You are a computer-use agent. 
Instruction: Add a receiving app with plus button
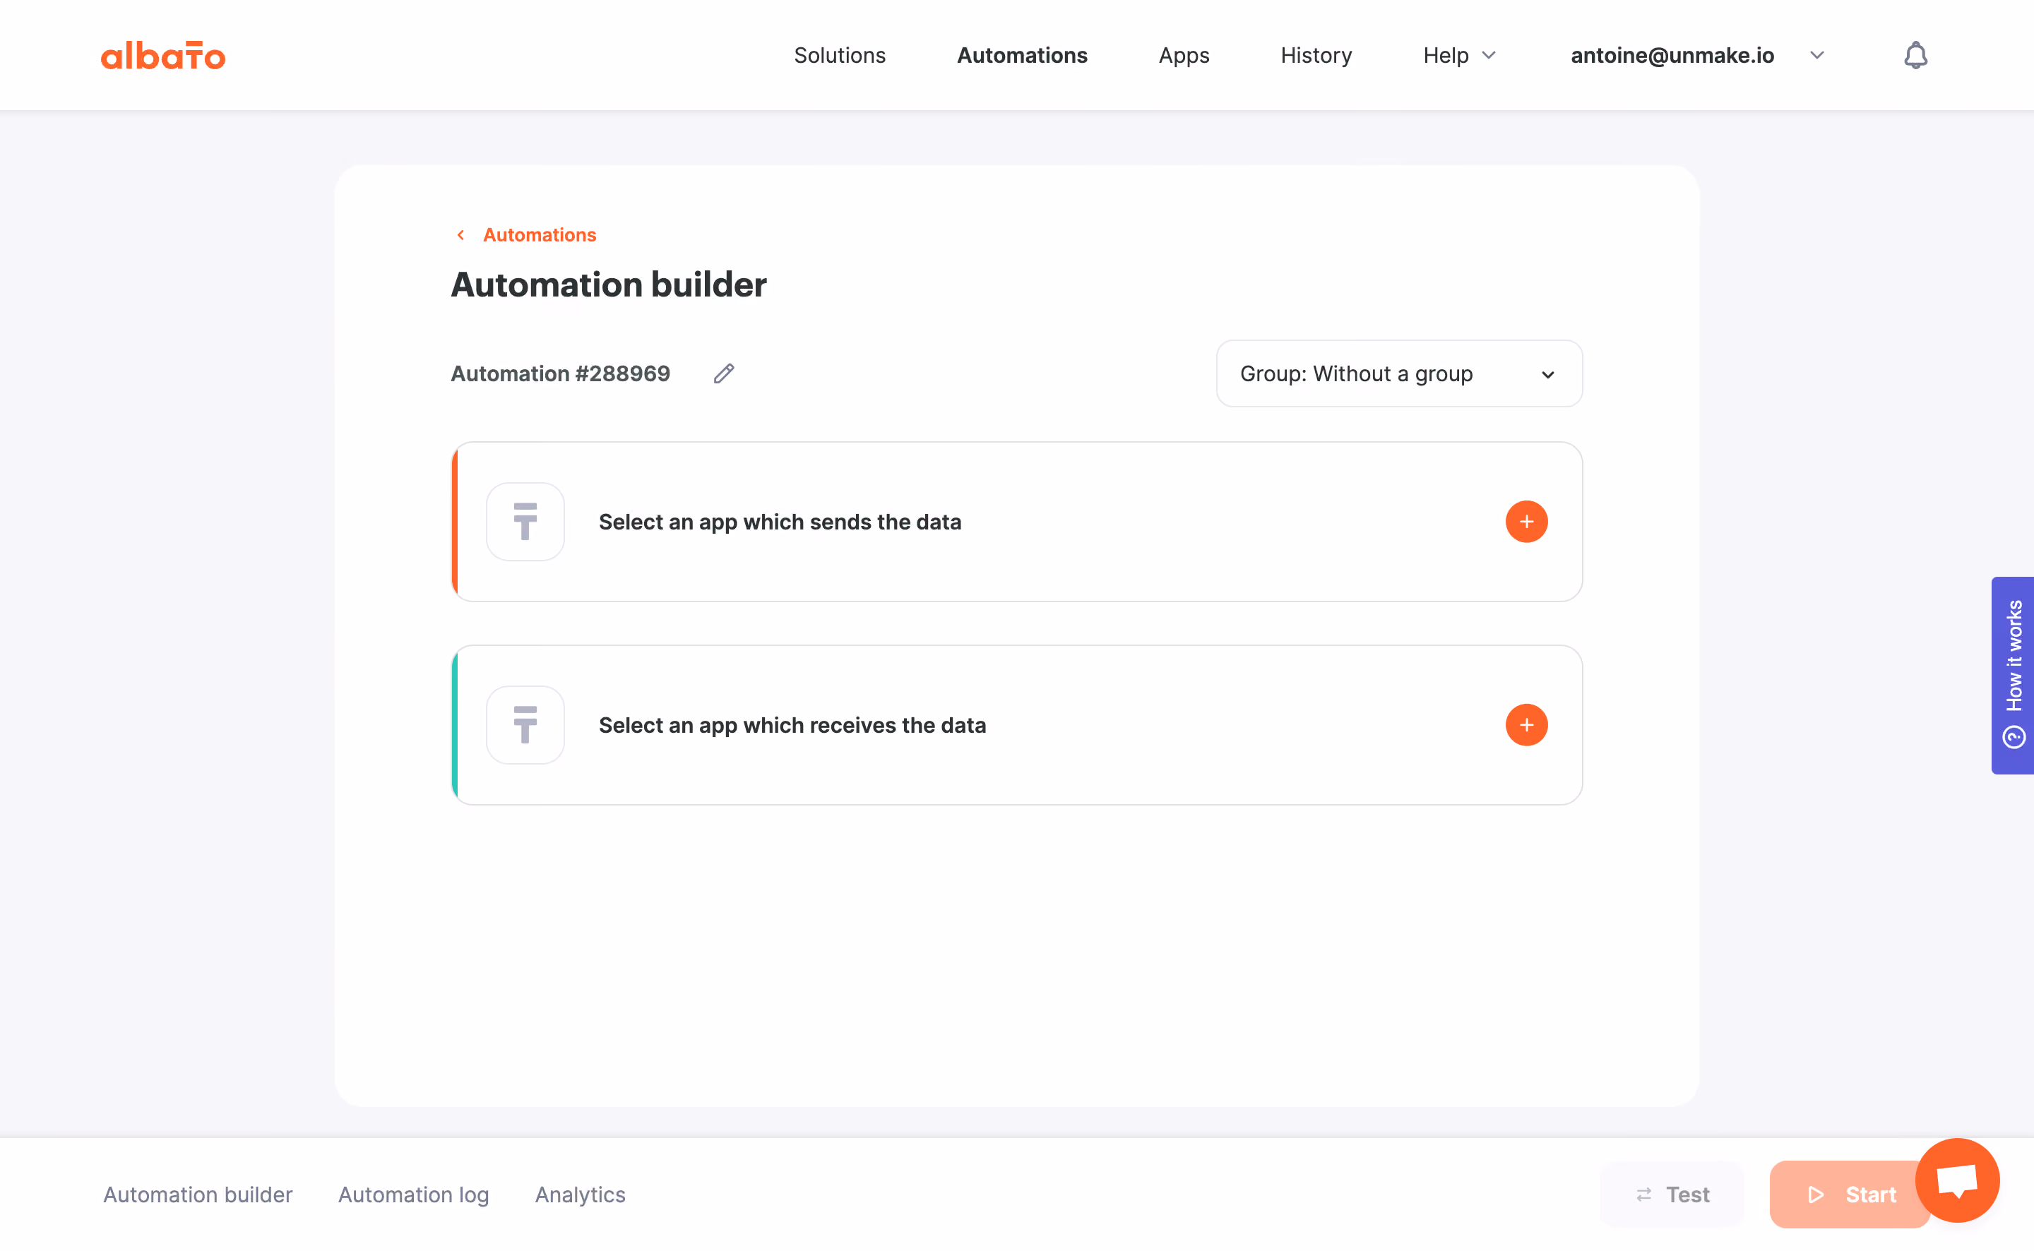click(x=1526, y=725)
